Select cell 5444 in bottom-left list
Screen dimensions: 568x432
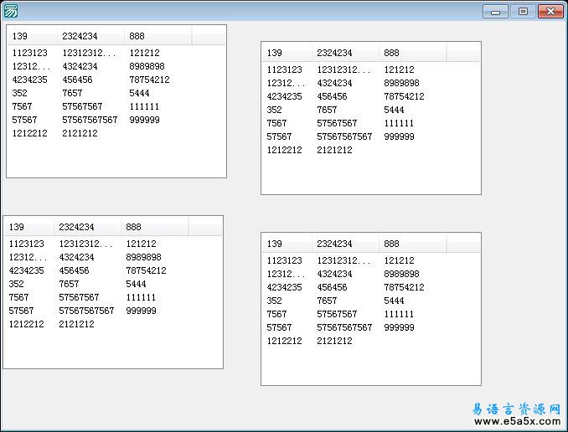[x=136, y=284]
